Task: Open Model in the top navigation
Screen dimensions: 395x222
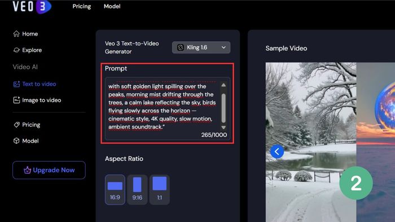Action: [112, 6]
